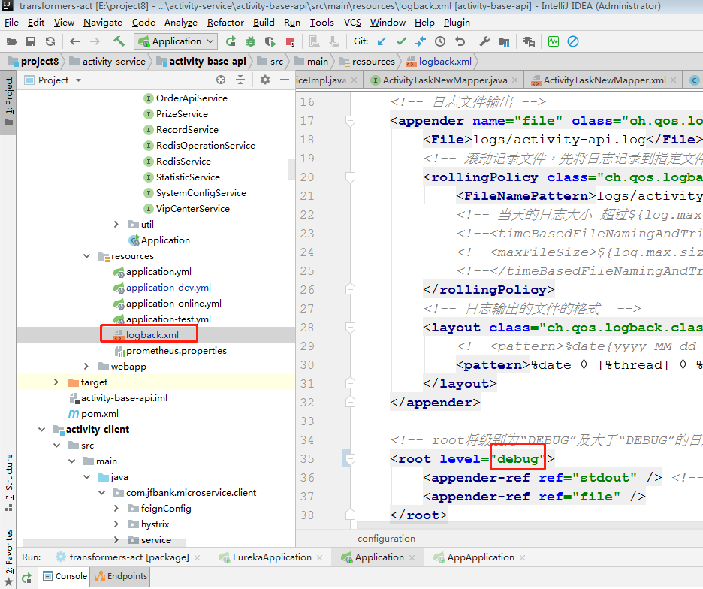703x589 pixels.
Task: Click the Run with Coverage icon
Action: [270, 42]
